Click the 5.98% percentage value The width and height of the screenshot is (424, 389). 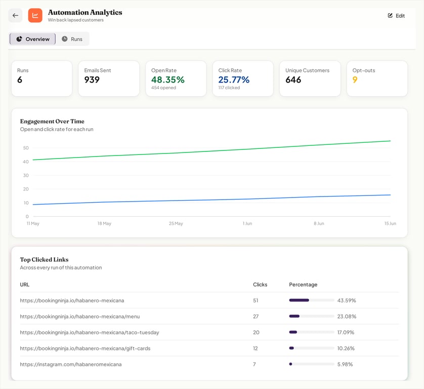pyautogui.click(x=345, y=364)
